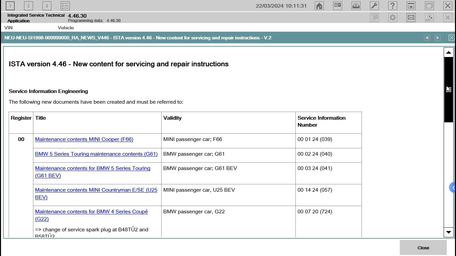Click the VIN label

(x=8, y=28)
